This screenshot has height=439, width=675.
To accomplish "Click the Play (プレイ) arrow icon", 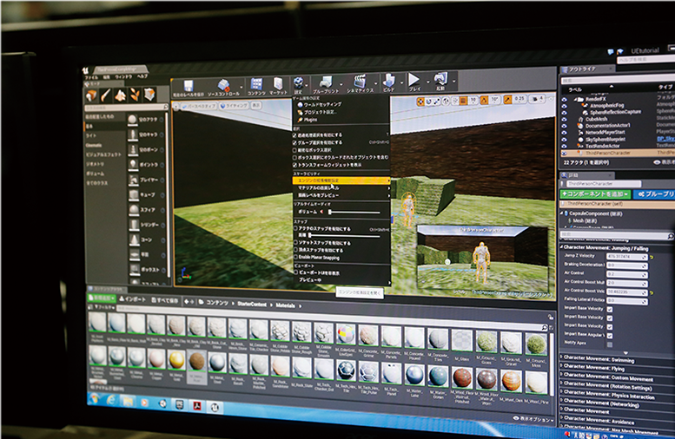I will click(414, 79).
